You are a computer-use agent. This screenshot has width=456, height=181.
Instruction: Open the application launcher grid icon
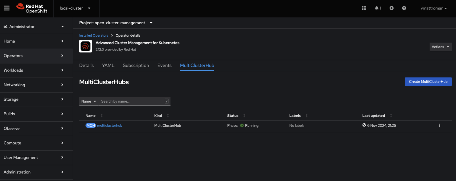pyautogui.click(x=364, y=8)
